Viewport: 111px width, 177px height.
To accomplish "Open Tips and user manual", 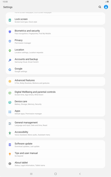I will pos(55,154).
